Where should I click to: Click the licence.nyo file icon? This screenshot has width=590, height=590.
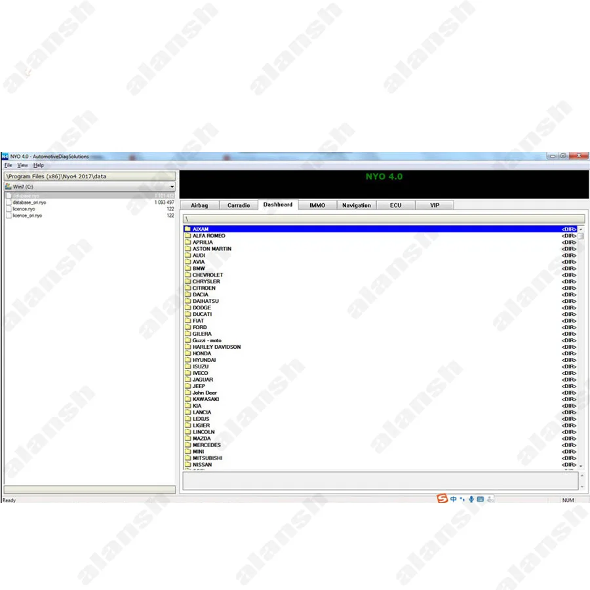[x=9, y=209]
